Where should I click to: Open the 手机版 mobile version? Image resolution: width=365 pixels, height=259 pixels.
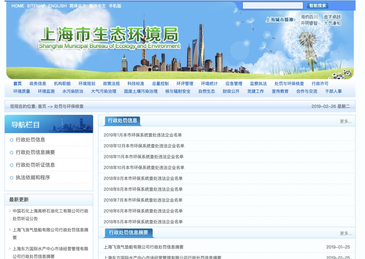point(116,5)
